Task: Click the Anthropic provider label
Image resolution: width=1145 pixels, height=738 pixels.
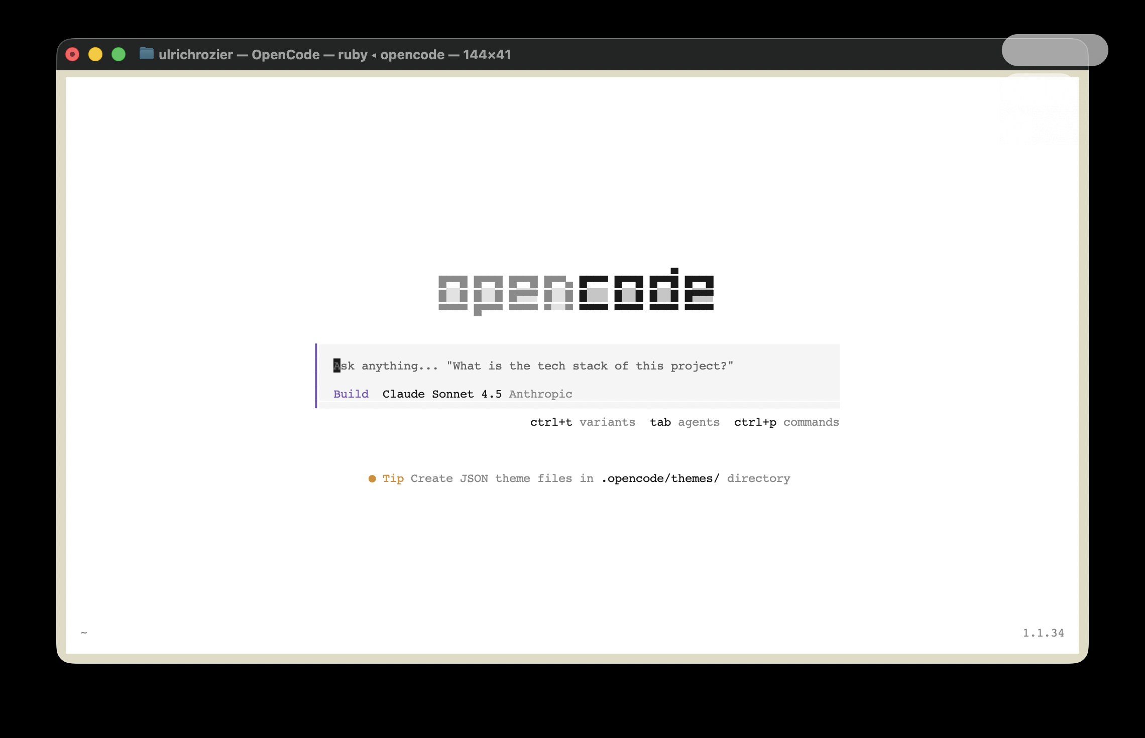Action: 540,394
